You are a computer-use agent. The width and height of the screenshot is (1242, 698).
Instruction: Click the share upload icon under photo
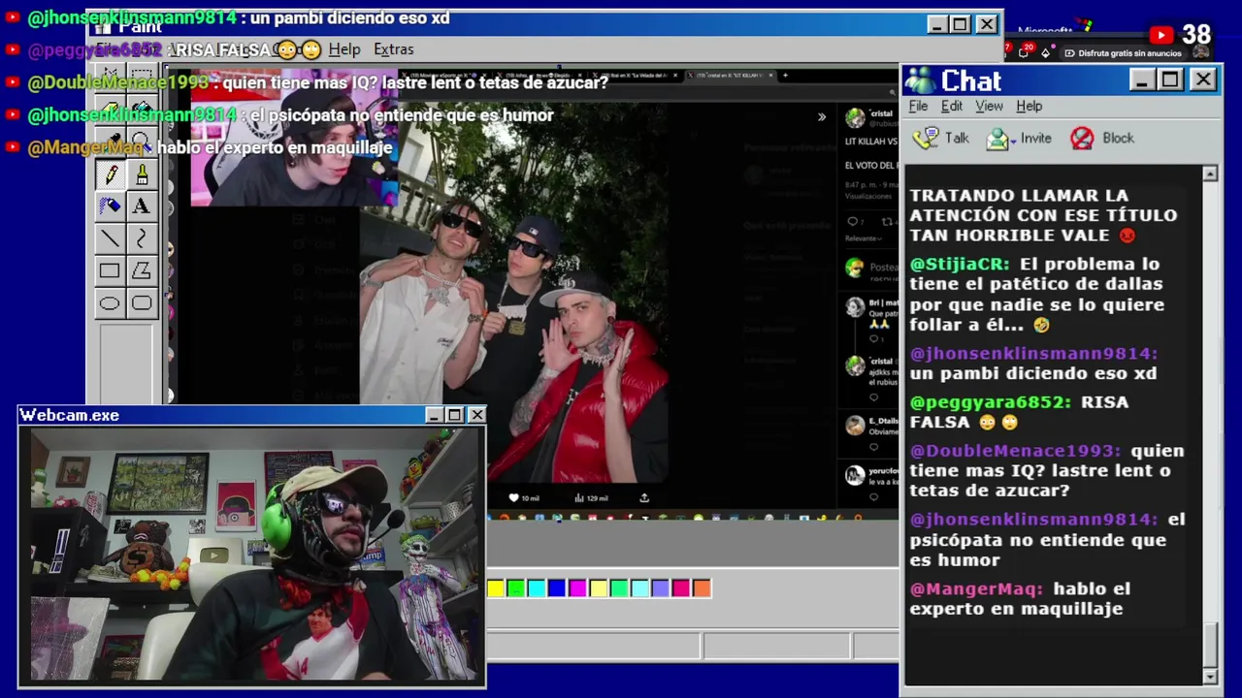[x=644, y=498]
